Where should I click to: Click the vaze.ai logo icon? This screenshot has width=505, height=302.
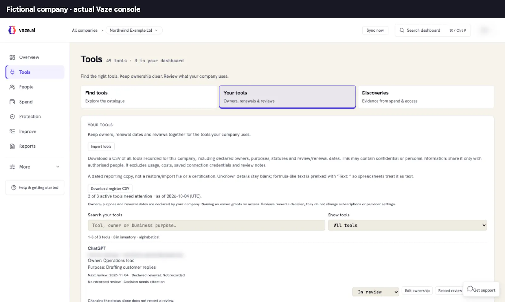point(12,30)
